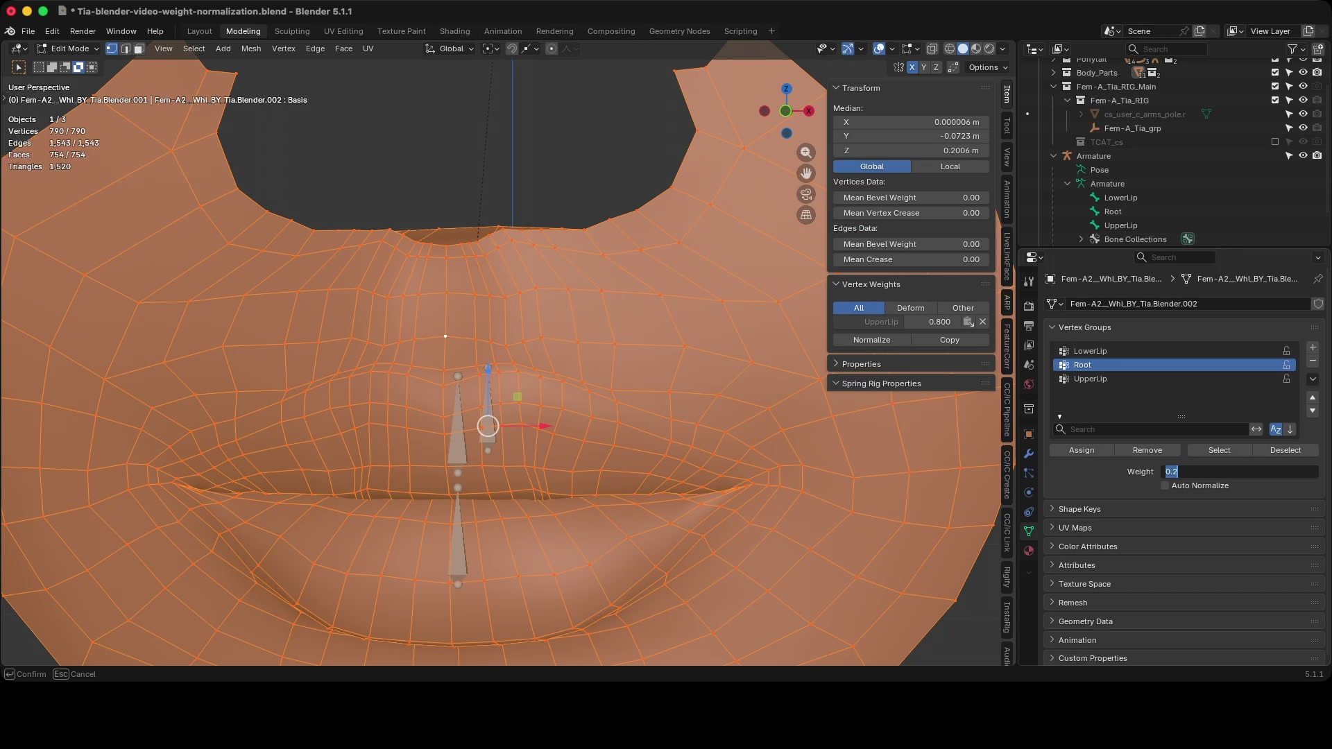The width and height of the screenshot is (1332, 749).
Task: Expand Bone Collections in outliner
Action: (x=1081, y=239)
